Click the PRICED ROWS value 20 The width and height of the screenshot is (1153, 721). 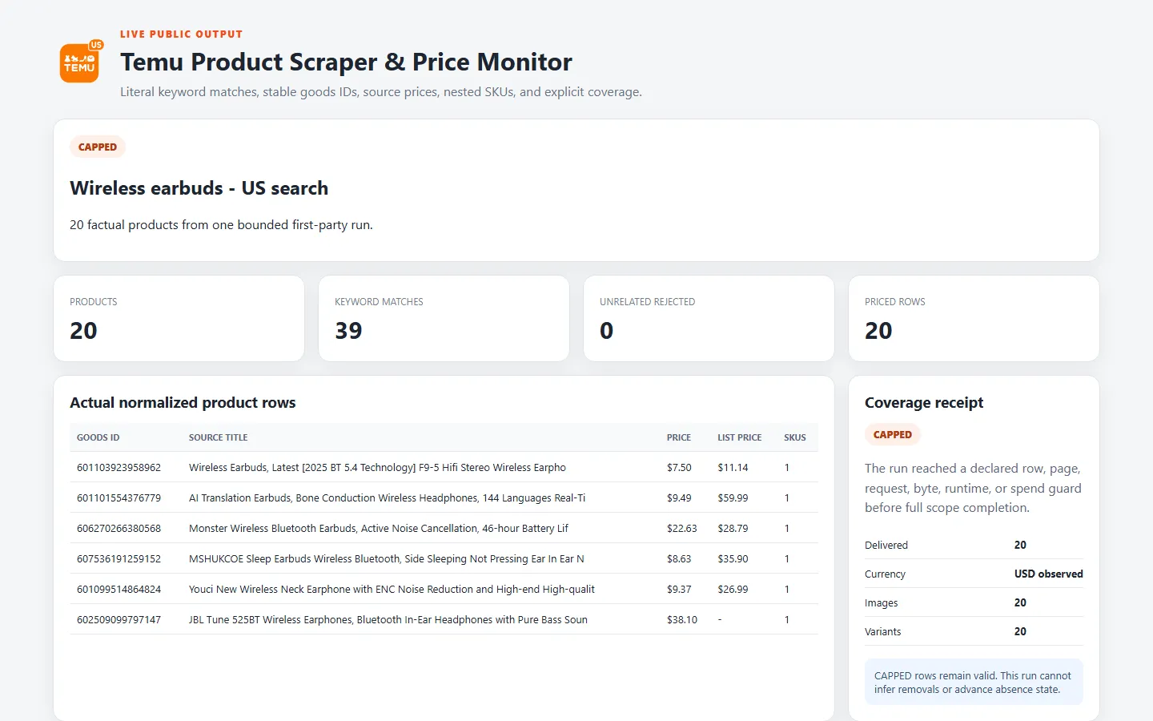point(878,330)
